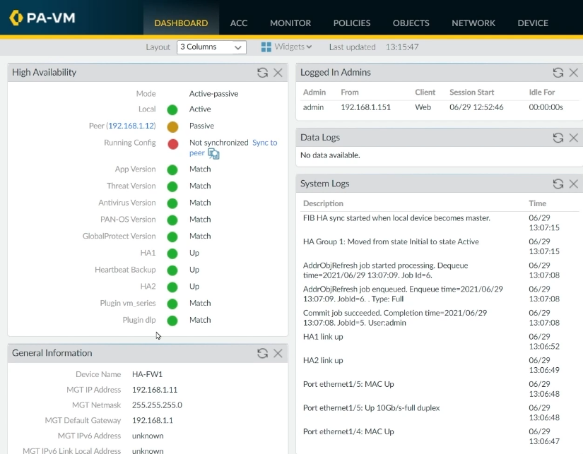The height and width of the screenshot is (454, 583).
Task: Click the green HA1 status indicator
Action: pyautogui.click(x=172, y=253)
